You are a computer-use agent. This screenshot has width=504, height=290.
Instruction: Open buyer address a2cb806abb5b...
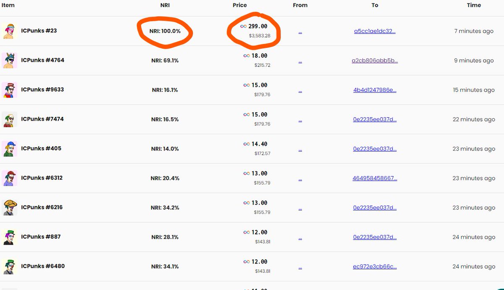pos(375,61)
